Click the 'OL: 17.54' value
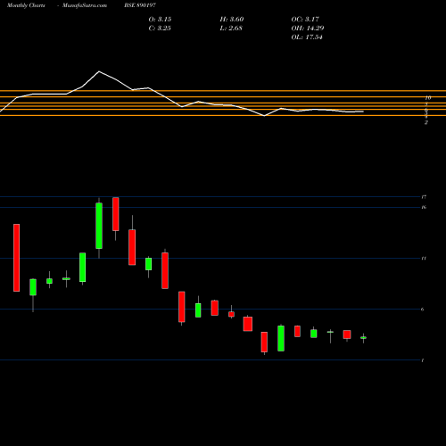Viewport: 446px width, 446px height. [307, 37]
